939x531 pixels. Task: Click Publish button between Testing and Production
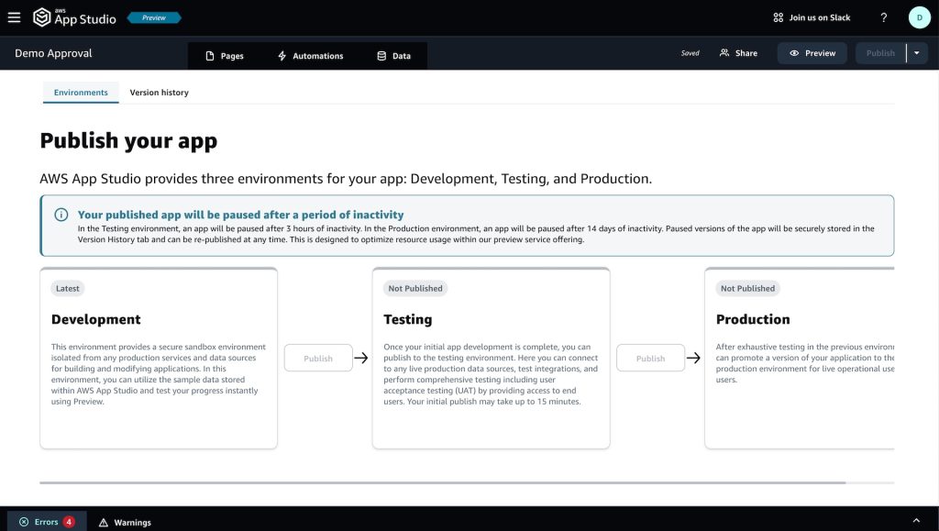click(650, 359)
